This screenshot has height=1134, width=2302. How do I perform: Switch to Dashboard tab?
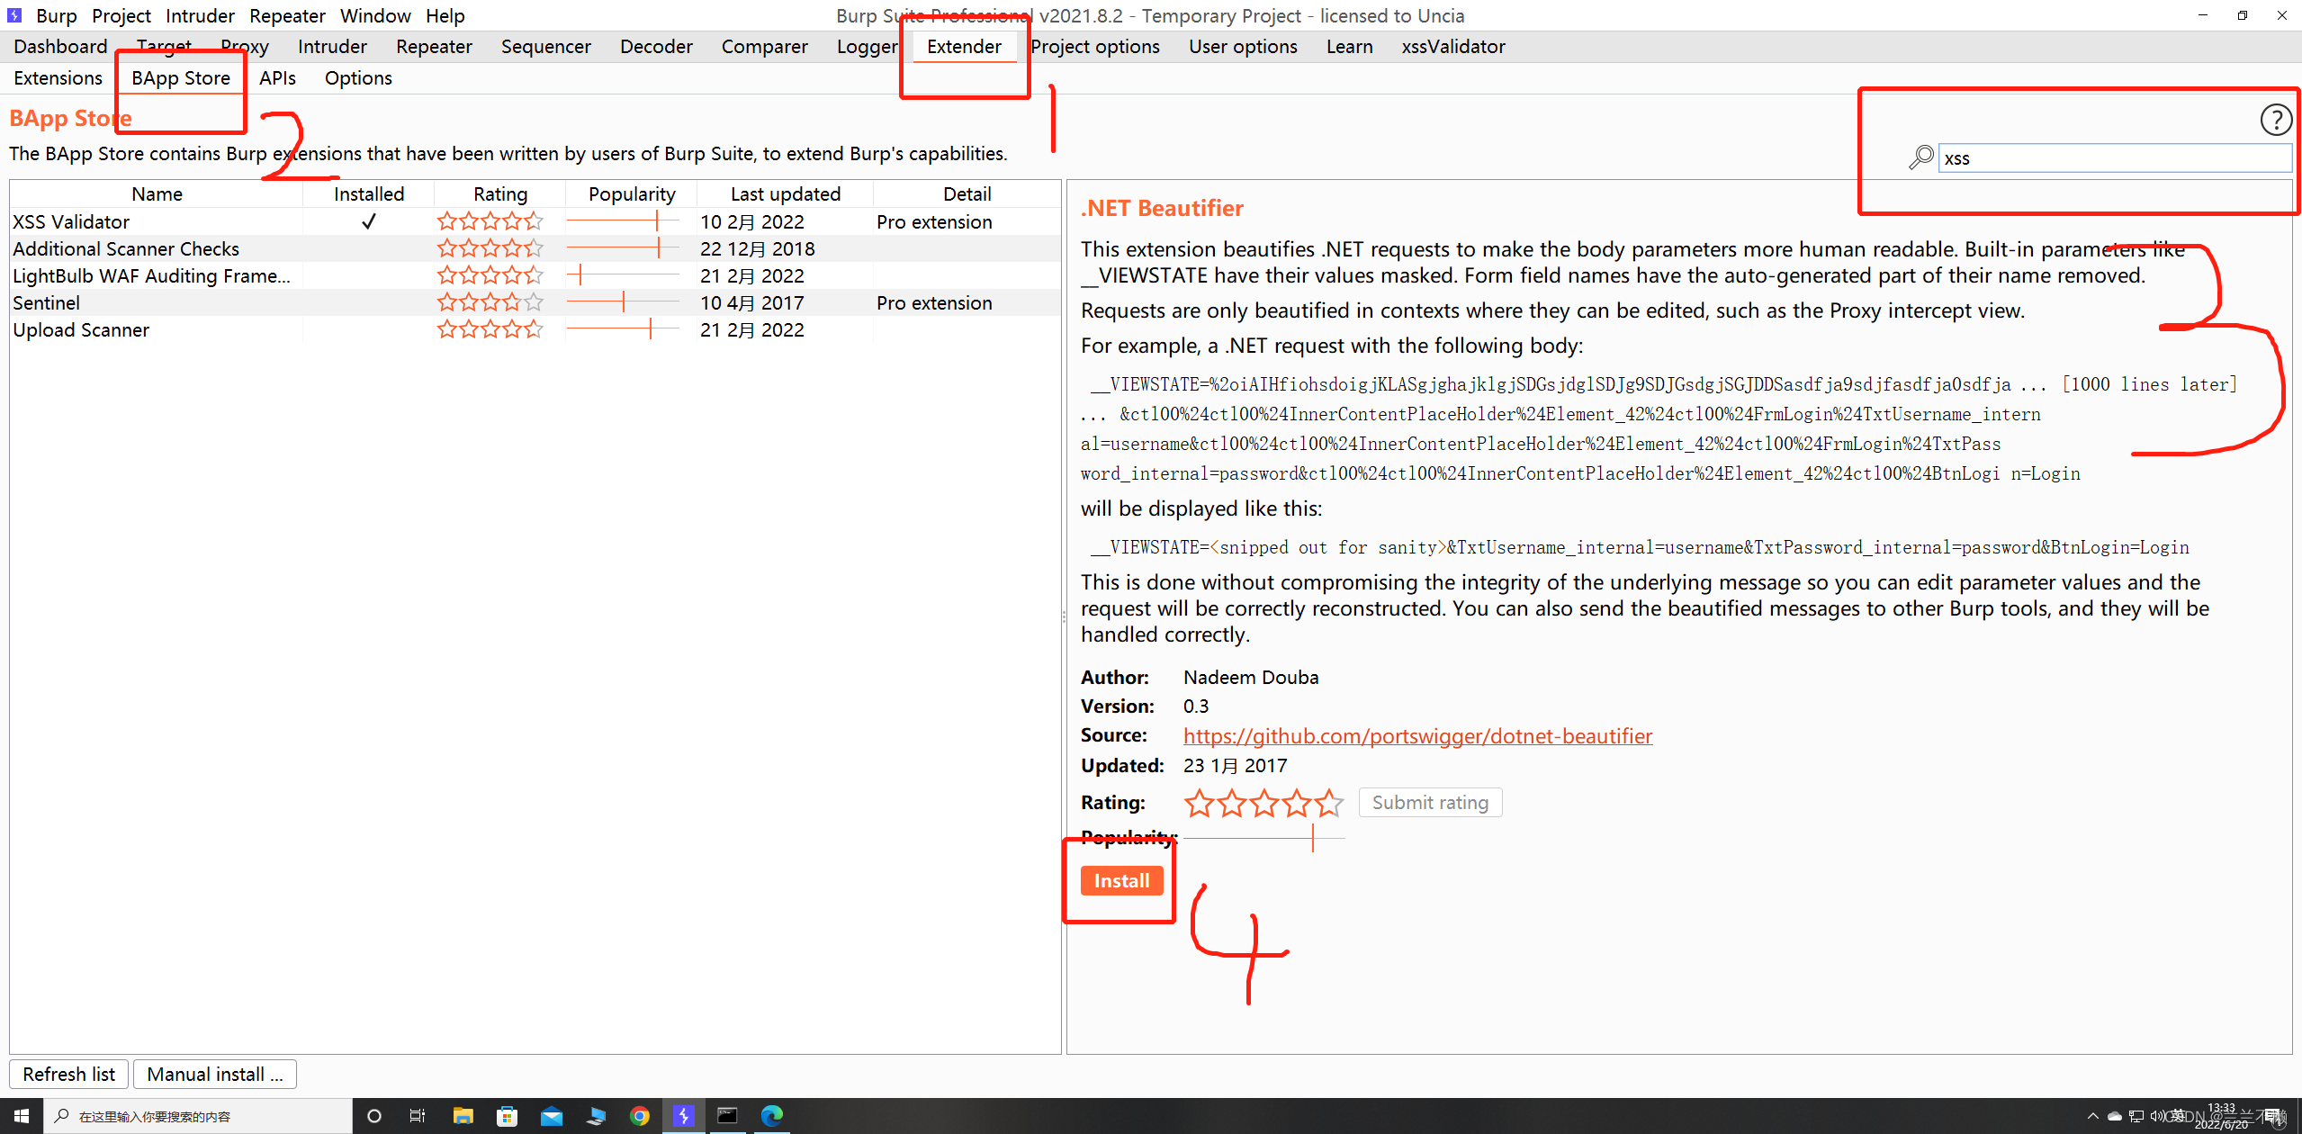click(60, 46)
